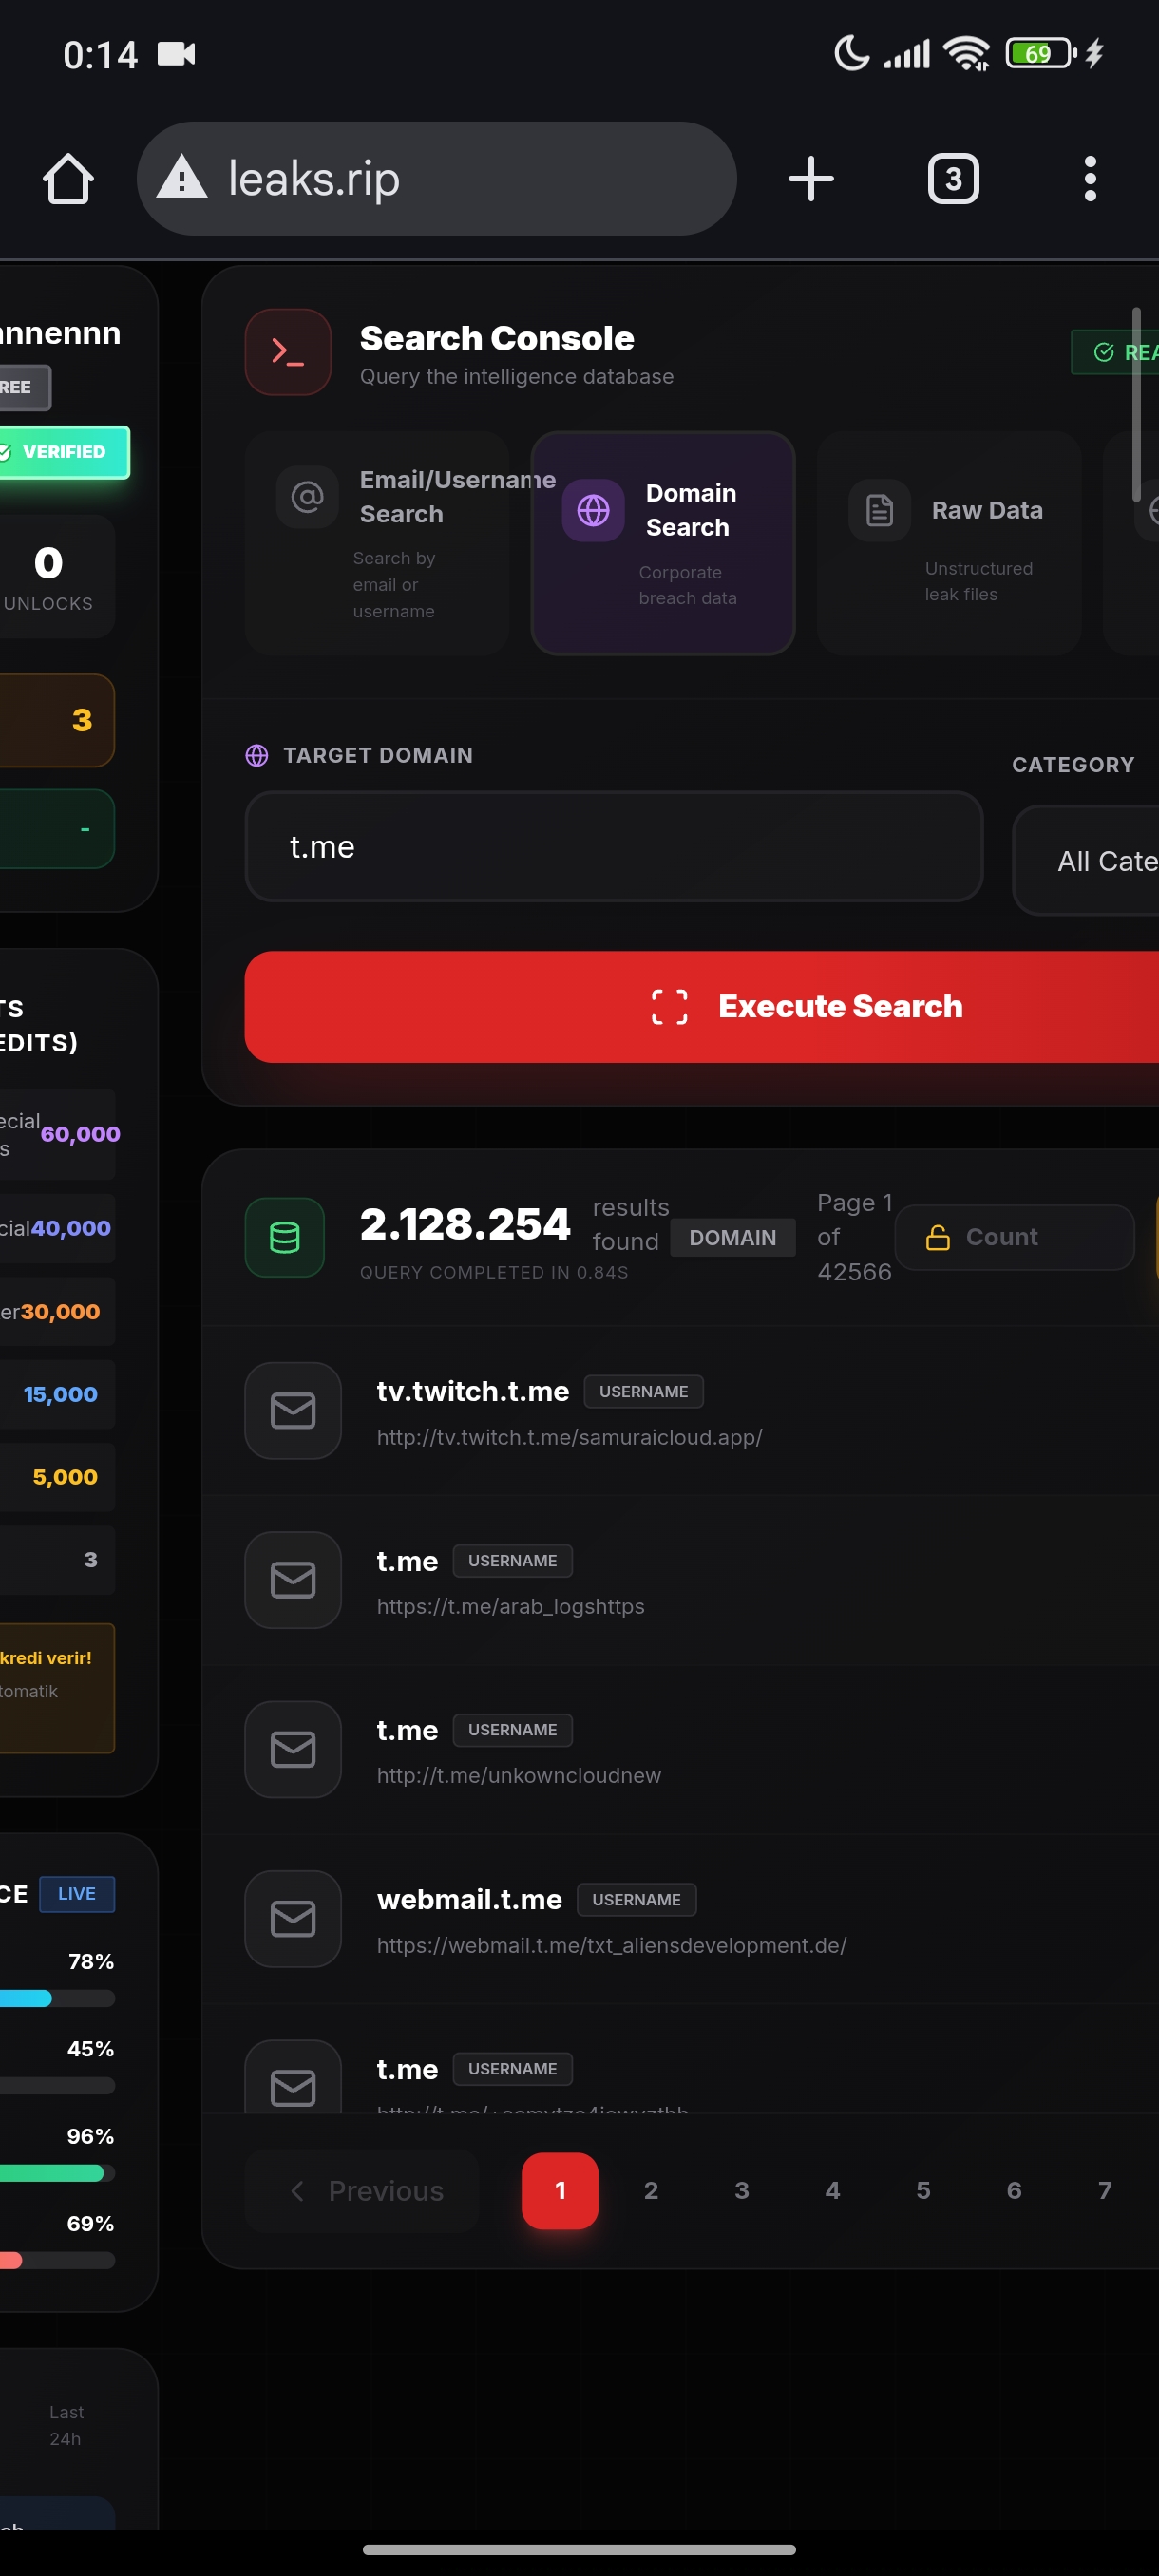The height and width of the screenshot is (2576, 1159).
Task: Click the 40,000 credits package
Action: [x=57, y=1228]
